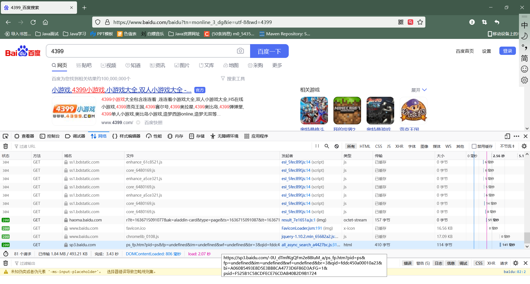Open the crop screenshot tool icon

(x=484, y=22)
